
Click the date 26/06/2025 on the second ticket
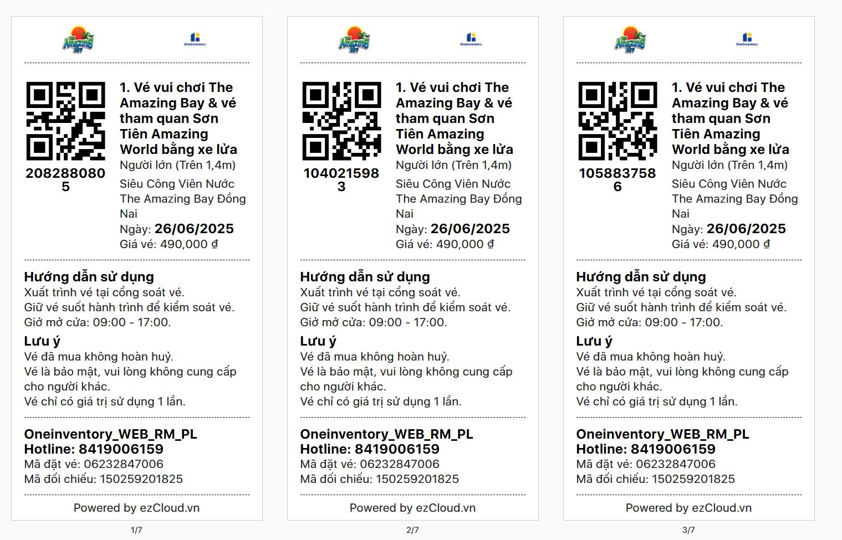tap(470, 229)
